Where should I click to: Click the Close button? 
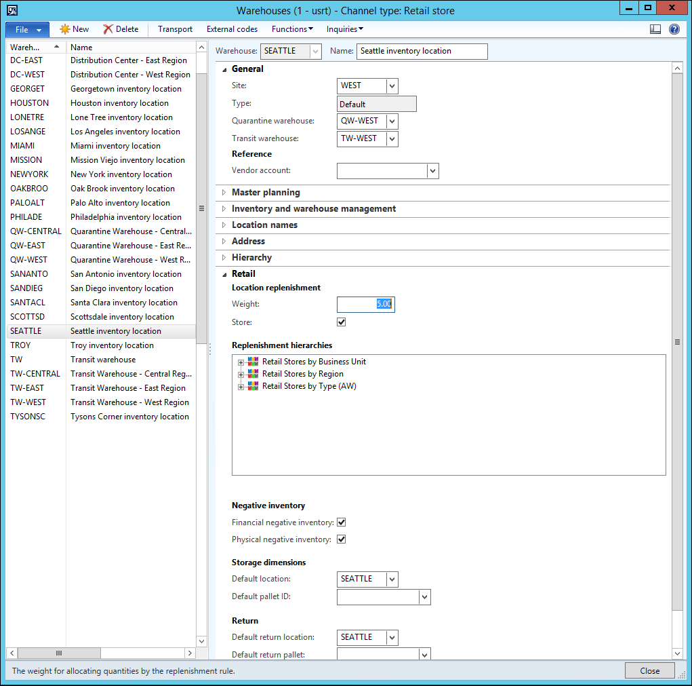pos(649,670)
